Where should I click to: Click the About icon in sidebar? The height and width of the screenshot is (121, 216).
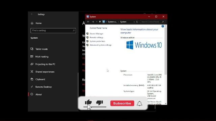(32, 94)
